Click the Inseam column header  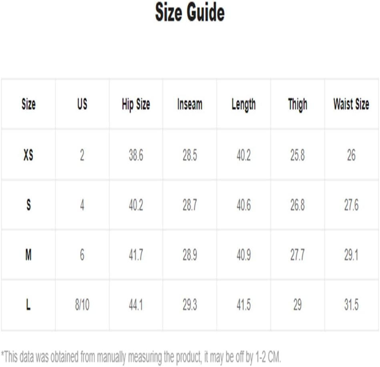pyautogui.click(x=190, y=104)
